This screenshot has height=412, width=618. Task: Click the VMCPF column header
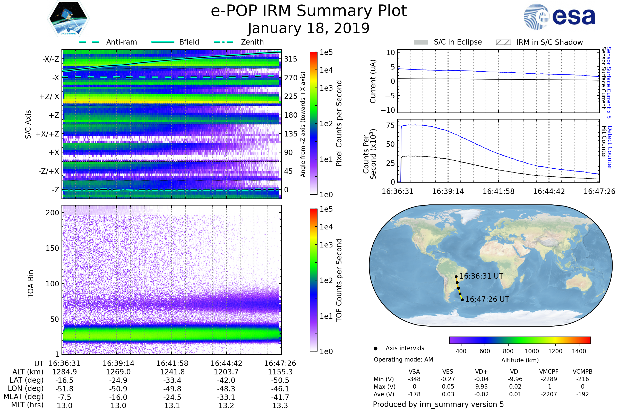click(549, 372)
